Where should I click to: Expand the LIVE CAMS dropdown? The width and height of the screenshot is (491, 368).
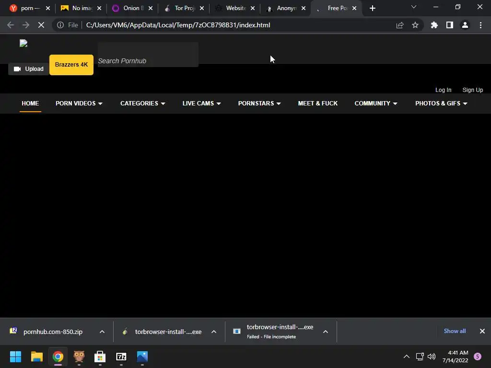click(202, 103)
